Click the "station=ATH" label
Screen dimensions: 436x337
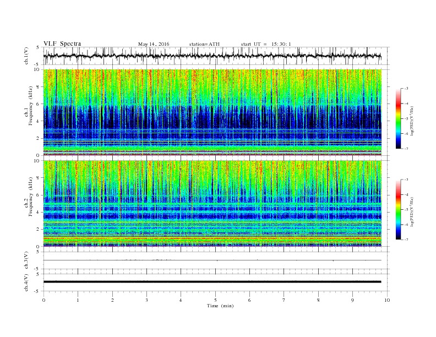click(x=204, y=44)
